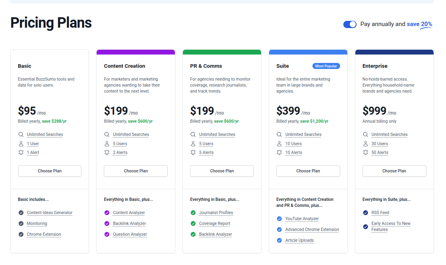Open the Content Analyzer feature link
Screen dimensions: 446x265
pos(129,213)
